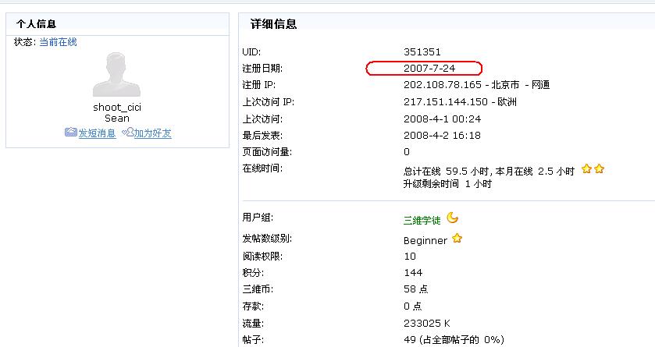
Task: Click the first star after 本月在线 2.5 小时
Action: coord(586,169)
